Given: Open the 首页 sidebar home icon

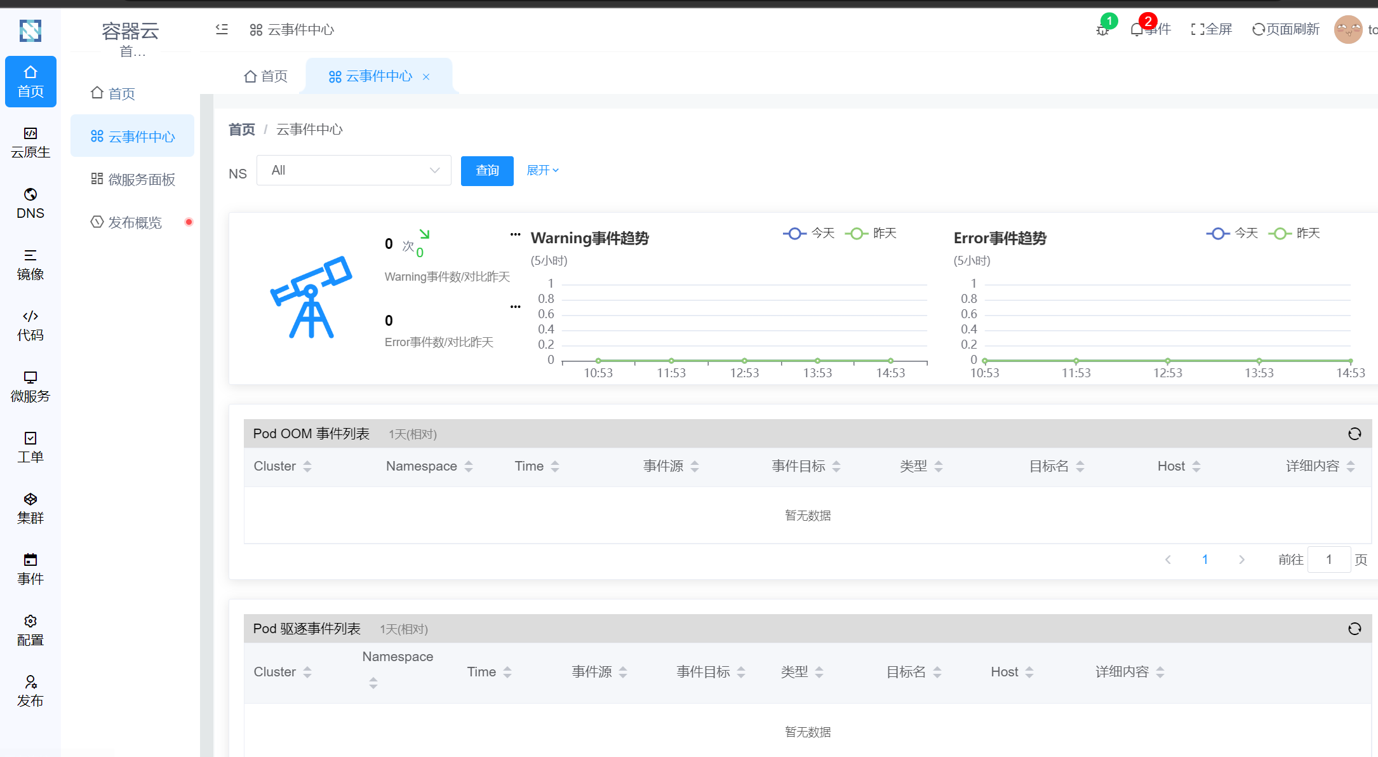Looking at the screenshot, I should (x=30, y=81).
